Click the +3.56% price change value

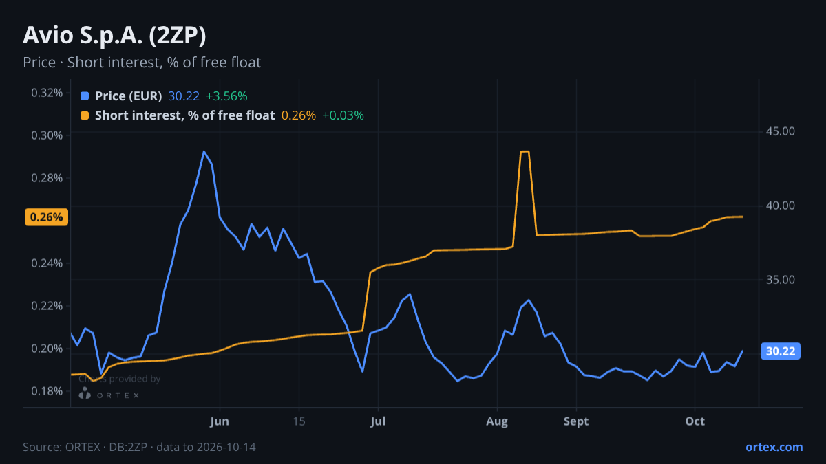click(x=226, y=96)
